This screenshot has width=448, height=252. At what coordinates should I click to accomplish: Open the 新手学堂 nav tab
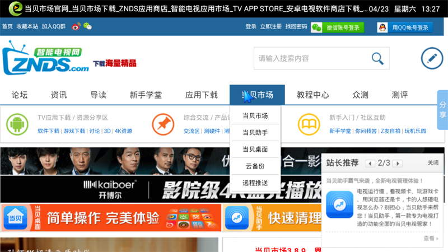pos(146,95)
